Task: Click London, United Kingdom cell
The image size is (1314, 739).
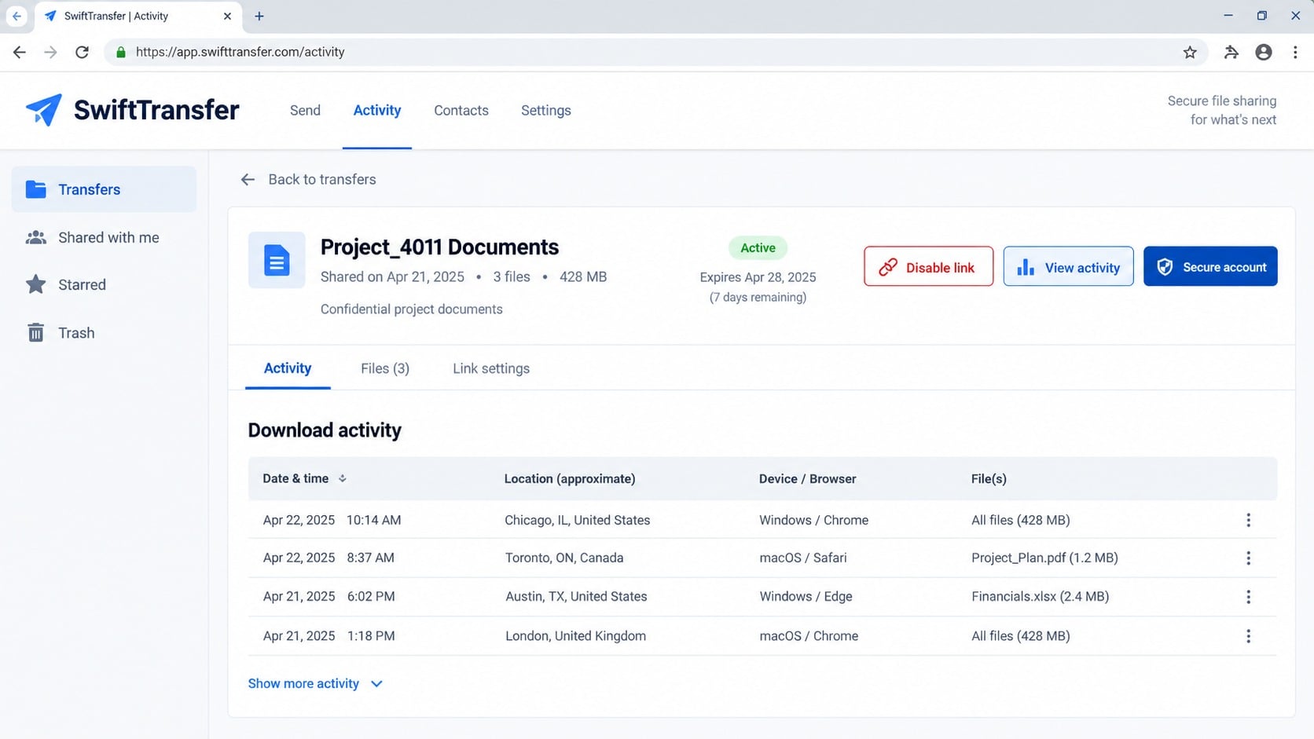Action: point(575,636)
